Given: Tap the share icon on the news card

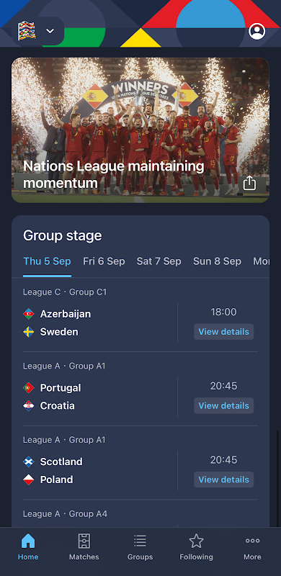Looking at the screenshot, I should click(249, 183).
